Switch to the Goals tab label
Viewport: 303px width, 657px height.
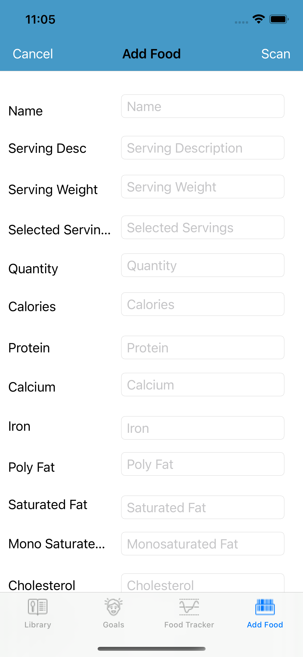coord(113,625)
